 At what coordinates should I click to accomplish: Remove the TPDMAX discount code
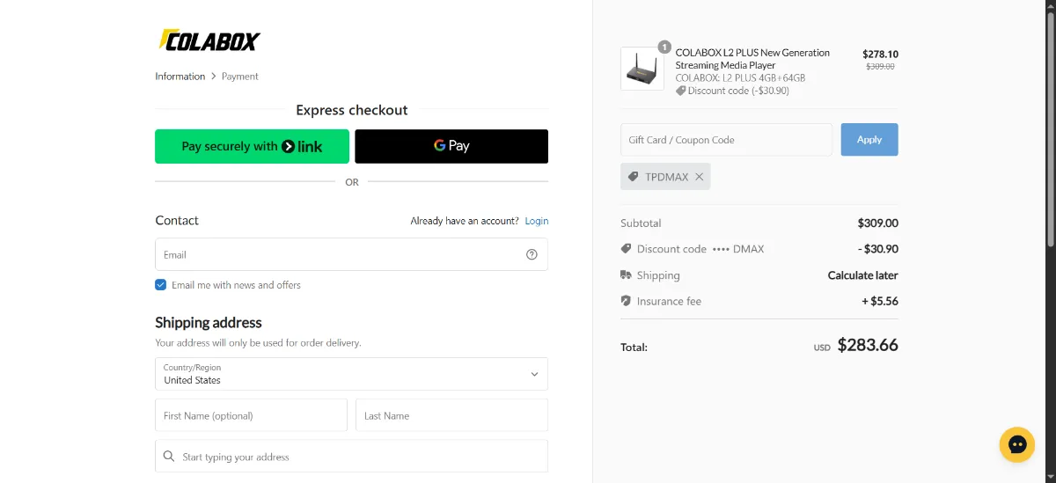tap(700, 177)
